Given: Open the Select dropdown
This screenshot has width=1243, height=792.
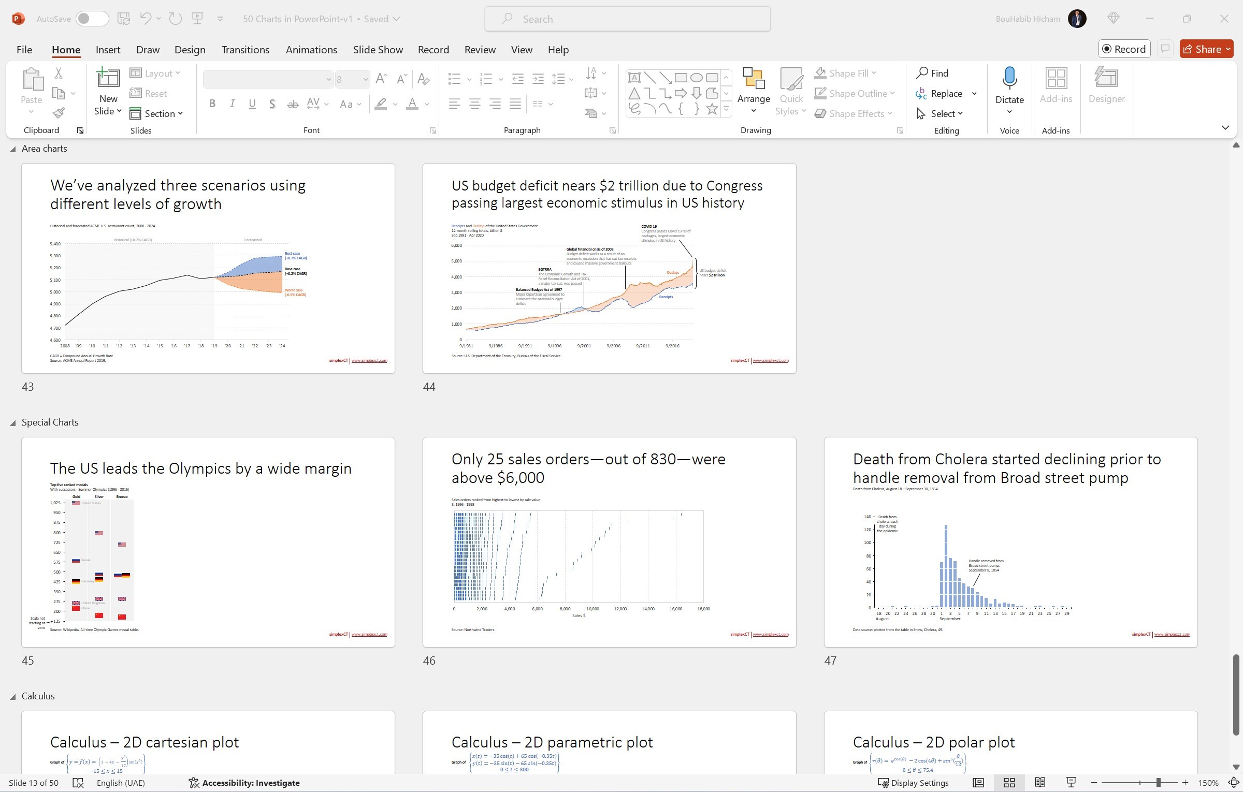Looking at the screenshot, I should [x=940, y=113].
